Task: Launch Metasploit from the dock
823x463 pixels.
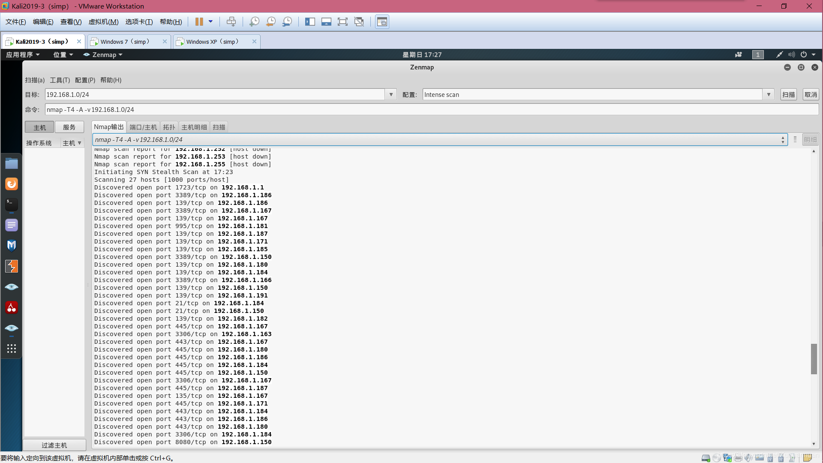Action: coord(12,246)
